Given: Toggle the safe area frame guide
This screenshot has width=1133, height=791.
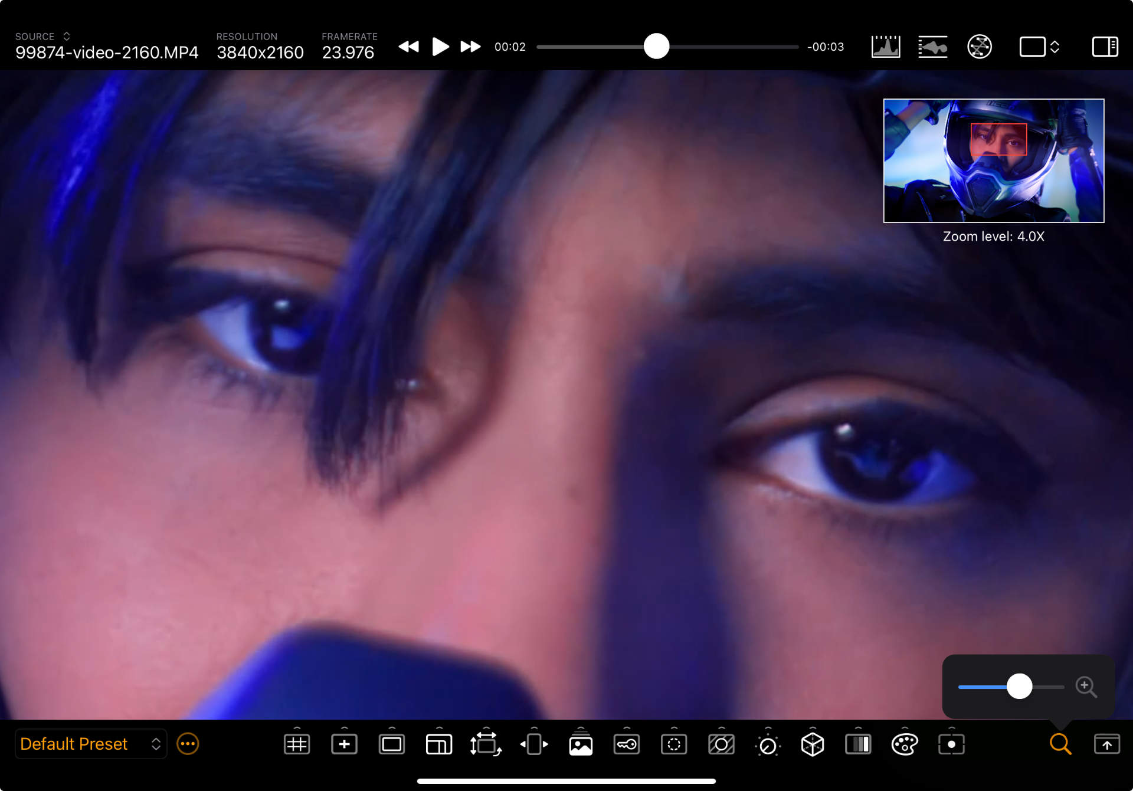Looking at the screenshot, I should click(391, 744).
